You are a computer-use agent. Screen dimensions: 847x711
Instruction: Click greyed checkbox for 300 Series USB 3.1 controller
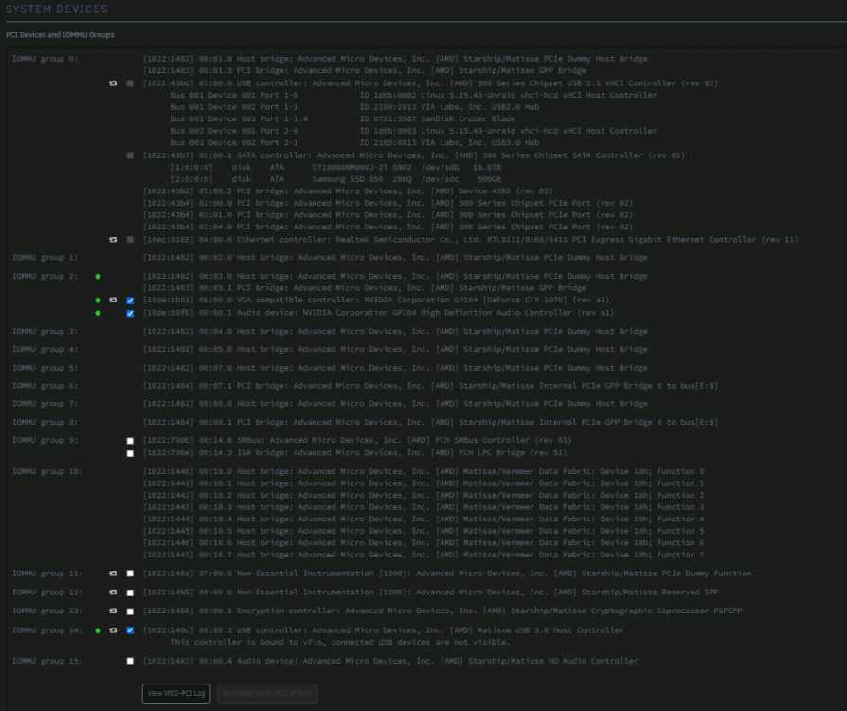point(130,83)
